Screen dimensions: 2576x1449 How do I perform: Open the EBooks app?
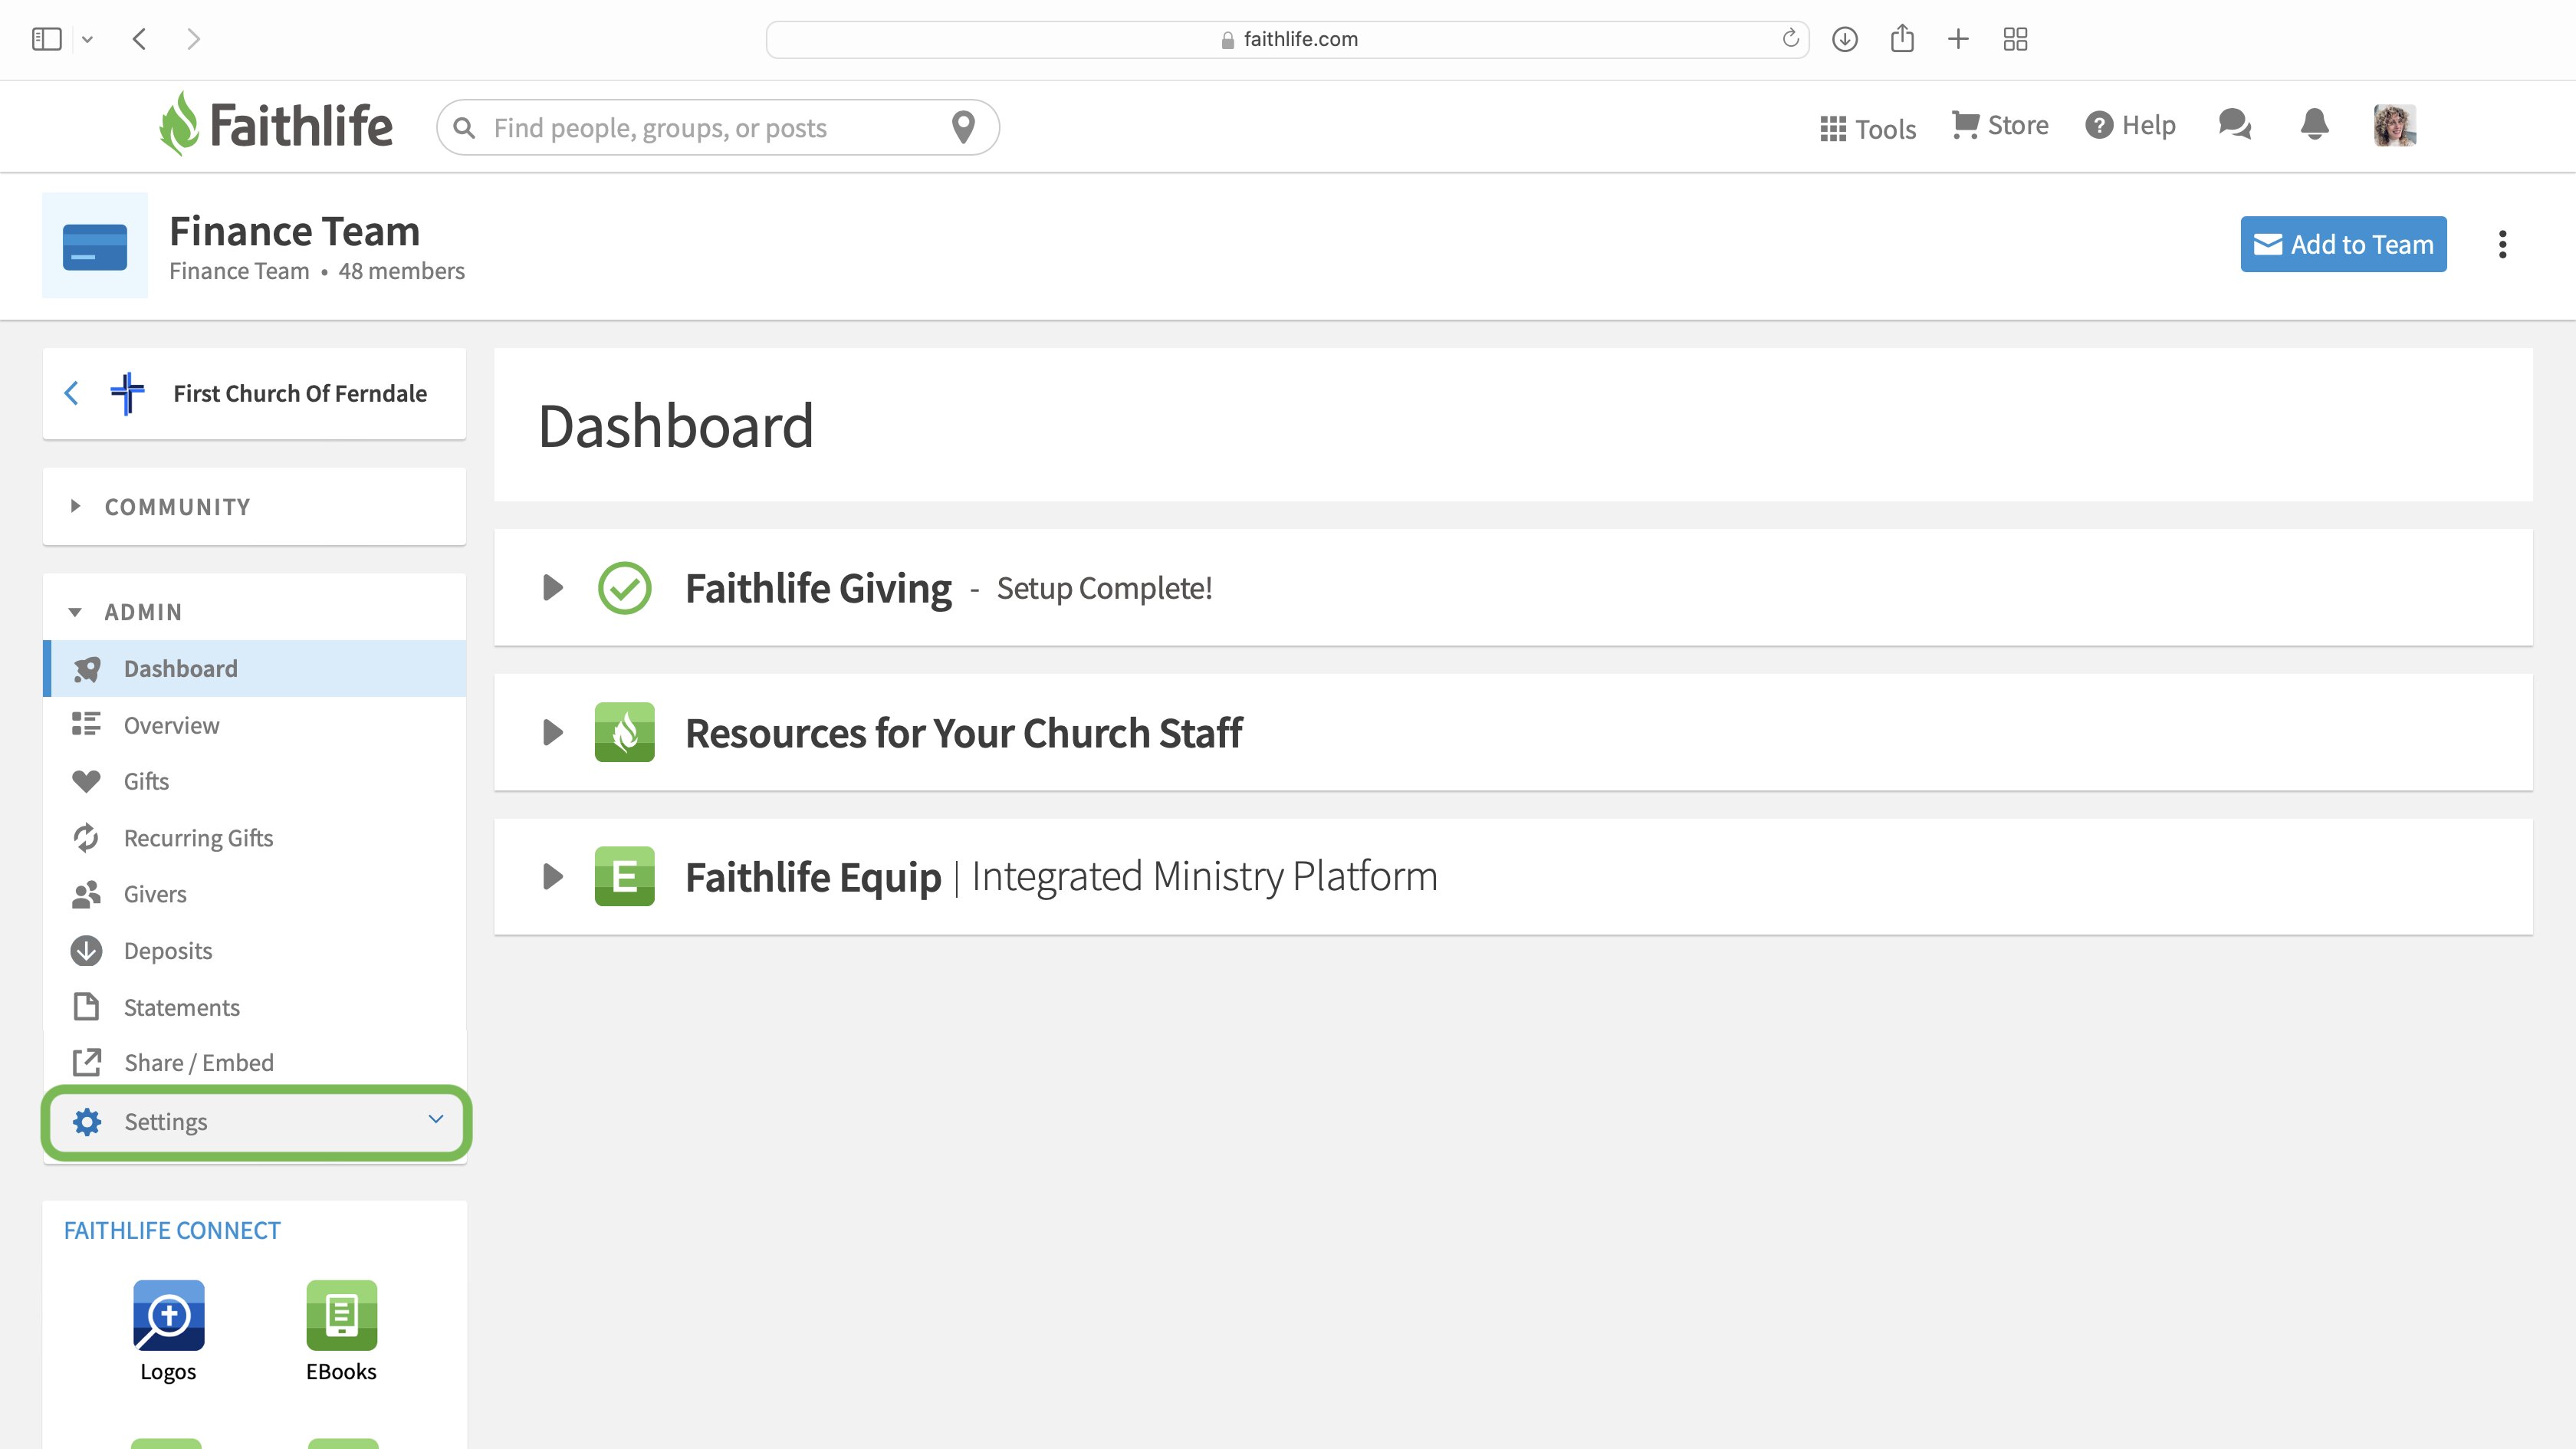[x=341, y=1332]
